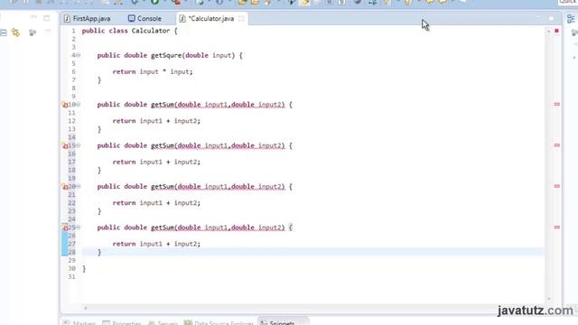Click the red error summary square atop ruler
The width and height of the screenshot is (578, 325).
pyautogui.click(x=556, y=31)
